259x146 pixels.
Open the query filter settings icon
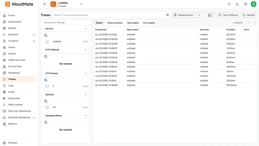click(x=167, y=15)
